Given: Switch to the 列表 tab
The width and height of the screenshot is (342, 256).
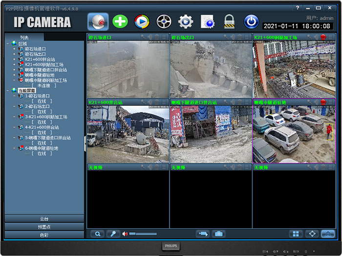Looking at the screenshot, I should [x=24, y=37].
